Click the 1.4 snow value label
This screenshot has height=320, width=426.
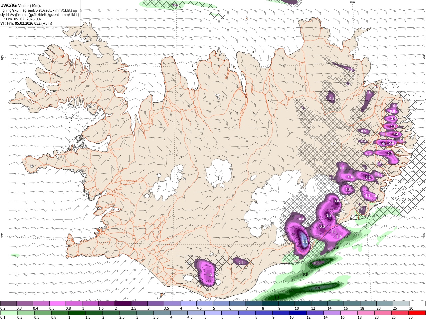pyautogui.click(x=350, y=177)
